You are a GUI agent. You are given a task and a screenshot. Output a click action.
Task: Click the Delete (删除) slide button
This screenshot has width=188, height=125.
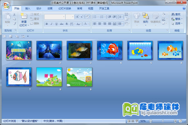coord(35,23)
